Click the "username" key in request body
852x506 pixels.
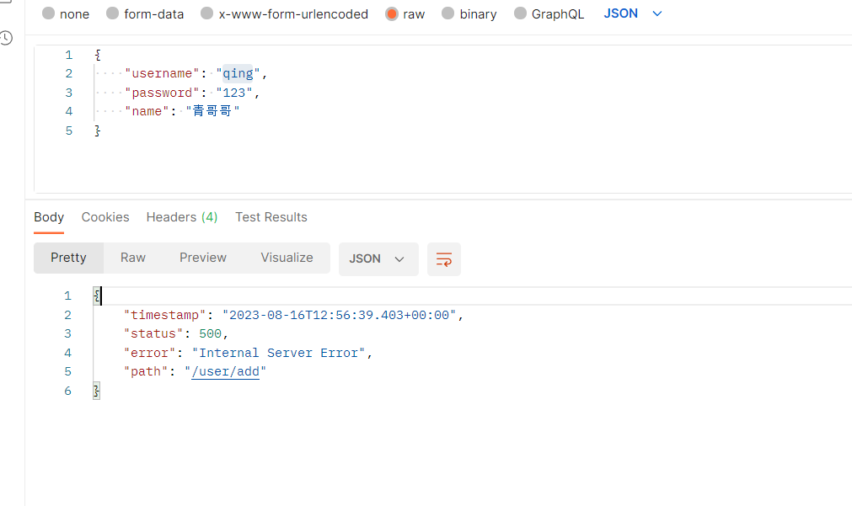point(162,73)
